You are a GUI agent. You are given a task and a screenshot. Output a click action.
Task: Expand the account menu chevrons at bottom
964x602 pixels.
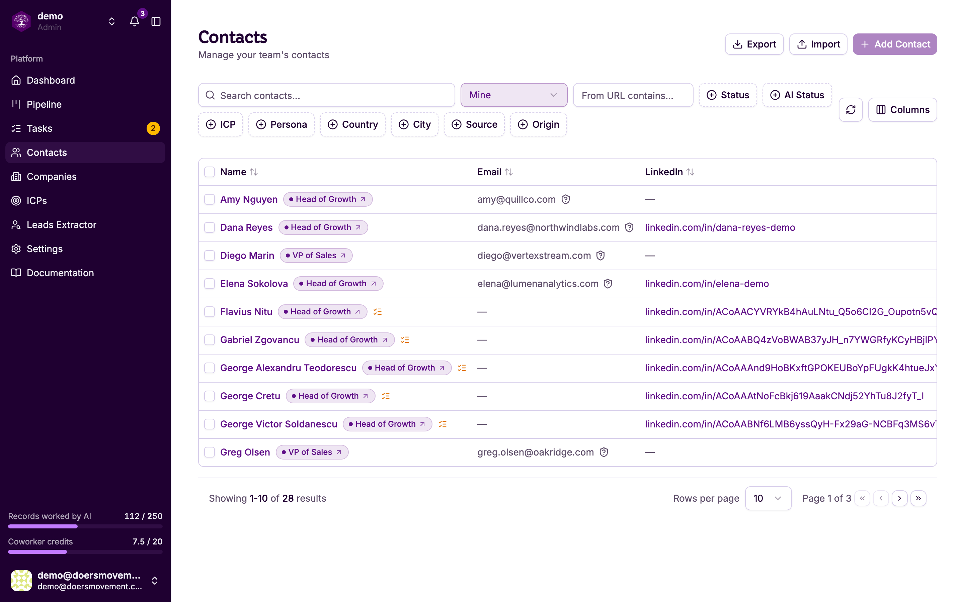[x=155, y=581]
